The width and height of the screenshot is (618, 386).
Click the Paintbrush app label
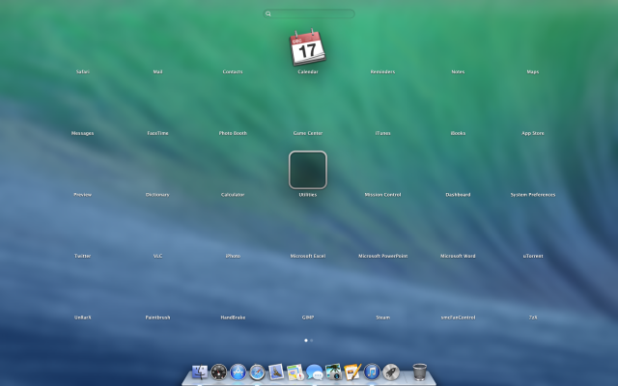(157, 317)
